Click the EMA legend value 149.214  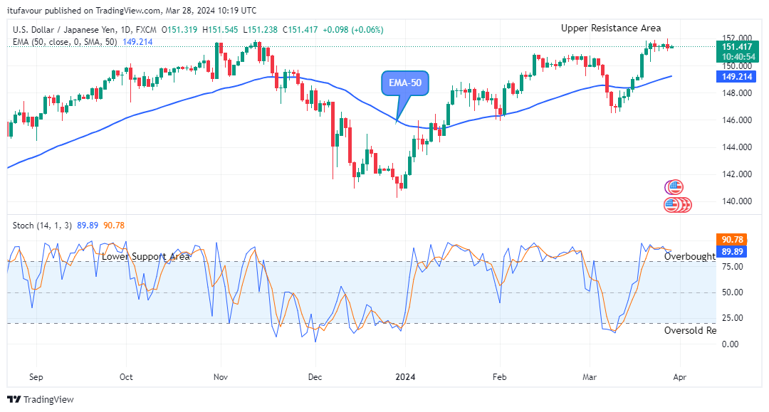click(137, 42)
